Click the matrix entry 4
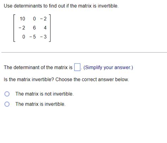This screenshot has width=167, height=143. pyautogui.click(x=45, y=28)
